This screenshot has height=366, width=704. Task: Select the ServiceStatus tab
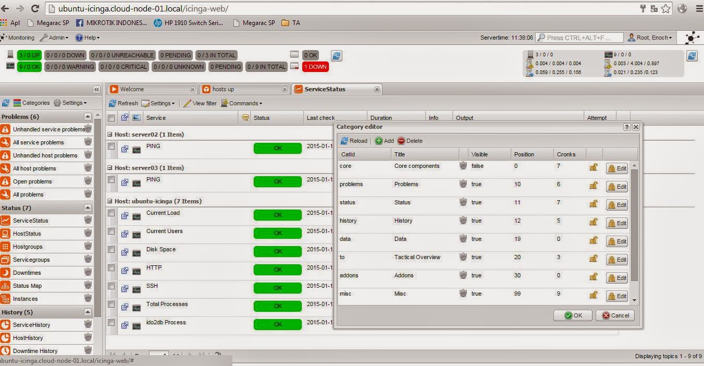click(x=337, y=89)
